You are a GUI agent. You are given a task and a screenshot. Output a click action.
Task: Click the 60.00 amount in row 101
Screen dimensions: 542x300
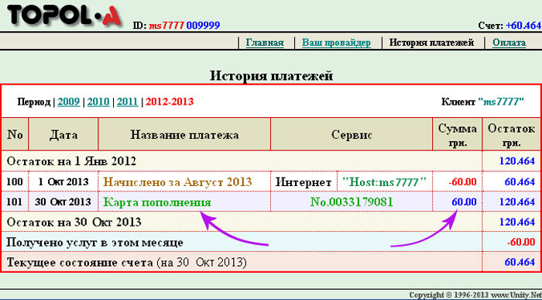(465, 202)
